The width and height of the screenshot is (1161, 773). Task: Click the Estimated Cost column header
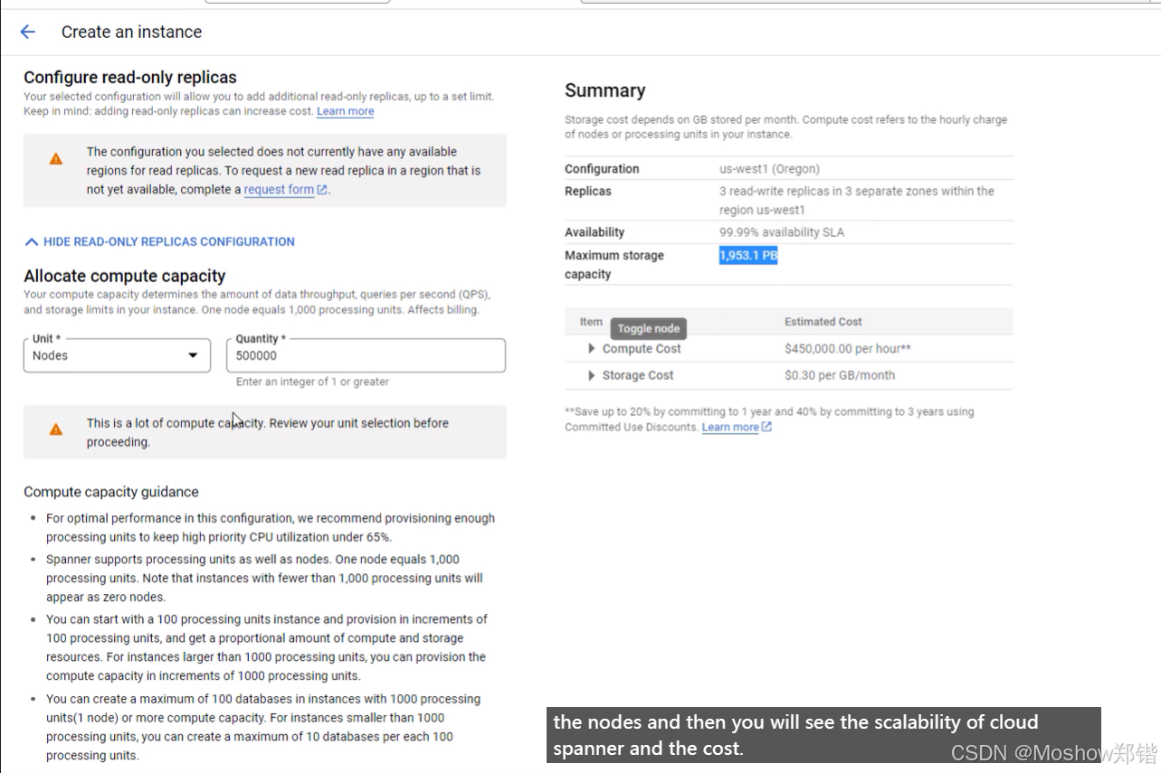823,321
